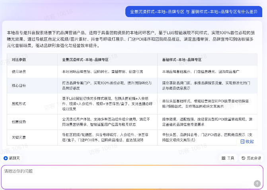Collapse the table with 收起
This screenshot has width=267, height=190.
247,142
